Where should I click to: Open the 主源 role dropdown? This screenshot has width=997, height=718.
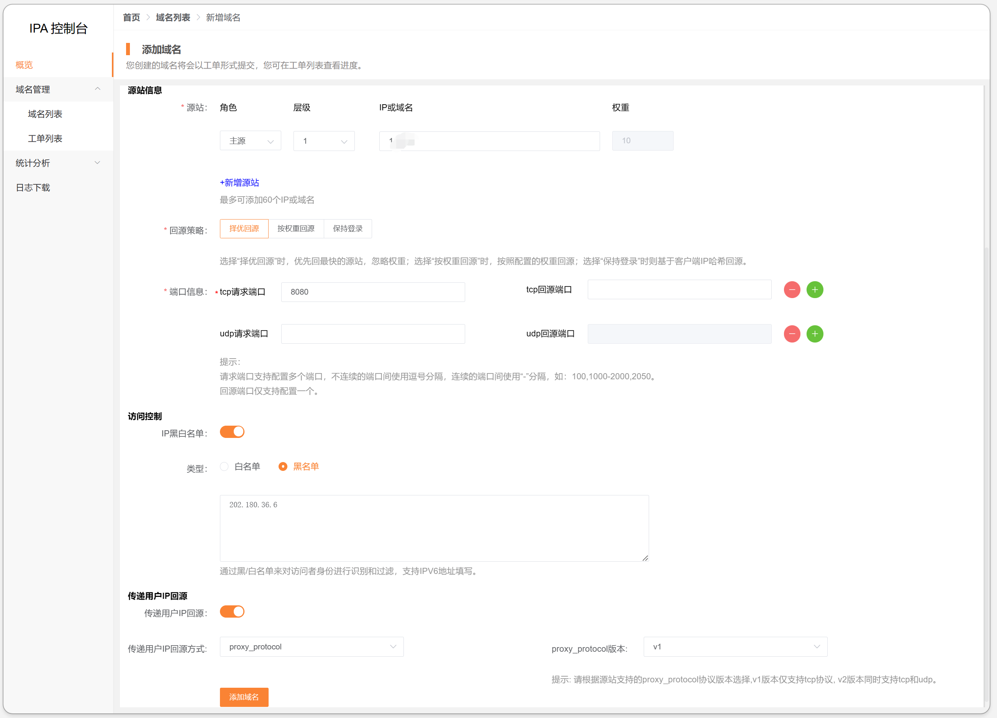[x=250, y=141]
